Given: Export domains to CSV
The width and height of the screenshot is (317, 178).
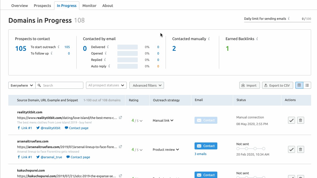Looking at the screenshot, I should (277, 85).
